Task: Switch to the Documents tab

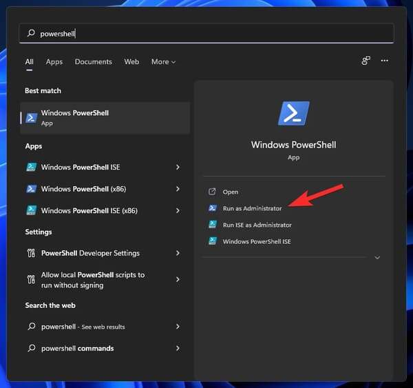Action: click(94, 62)
